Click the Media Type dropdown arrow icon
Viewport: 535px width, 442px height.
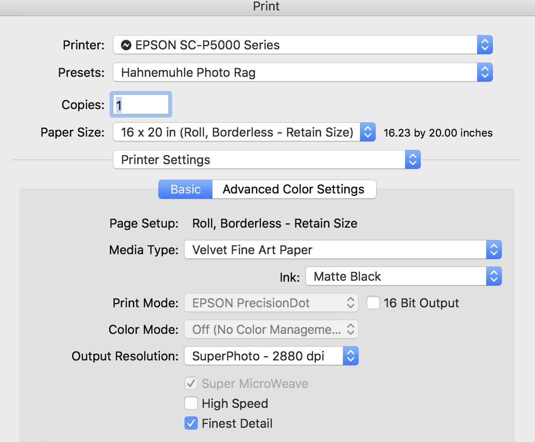pyautogui.click(x=494, y=250)
